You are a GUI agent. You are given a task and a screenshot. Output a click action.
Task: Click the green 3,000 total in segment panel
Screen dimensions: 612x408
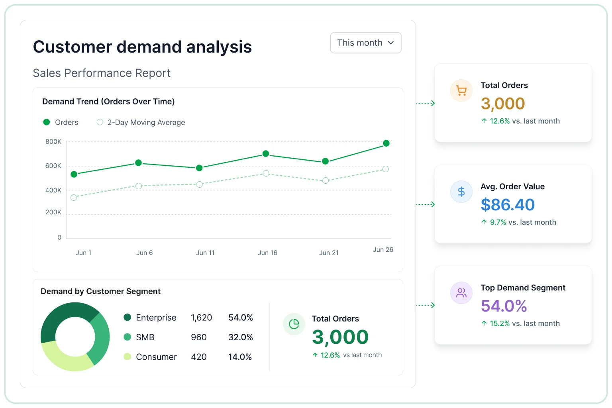coord(340,337)
